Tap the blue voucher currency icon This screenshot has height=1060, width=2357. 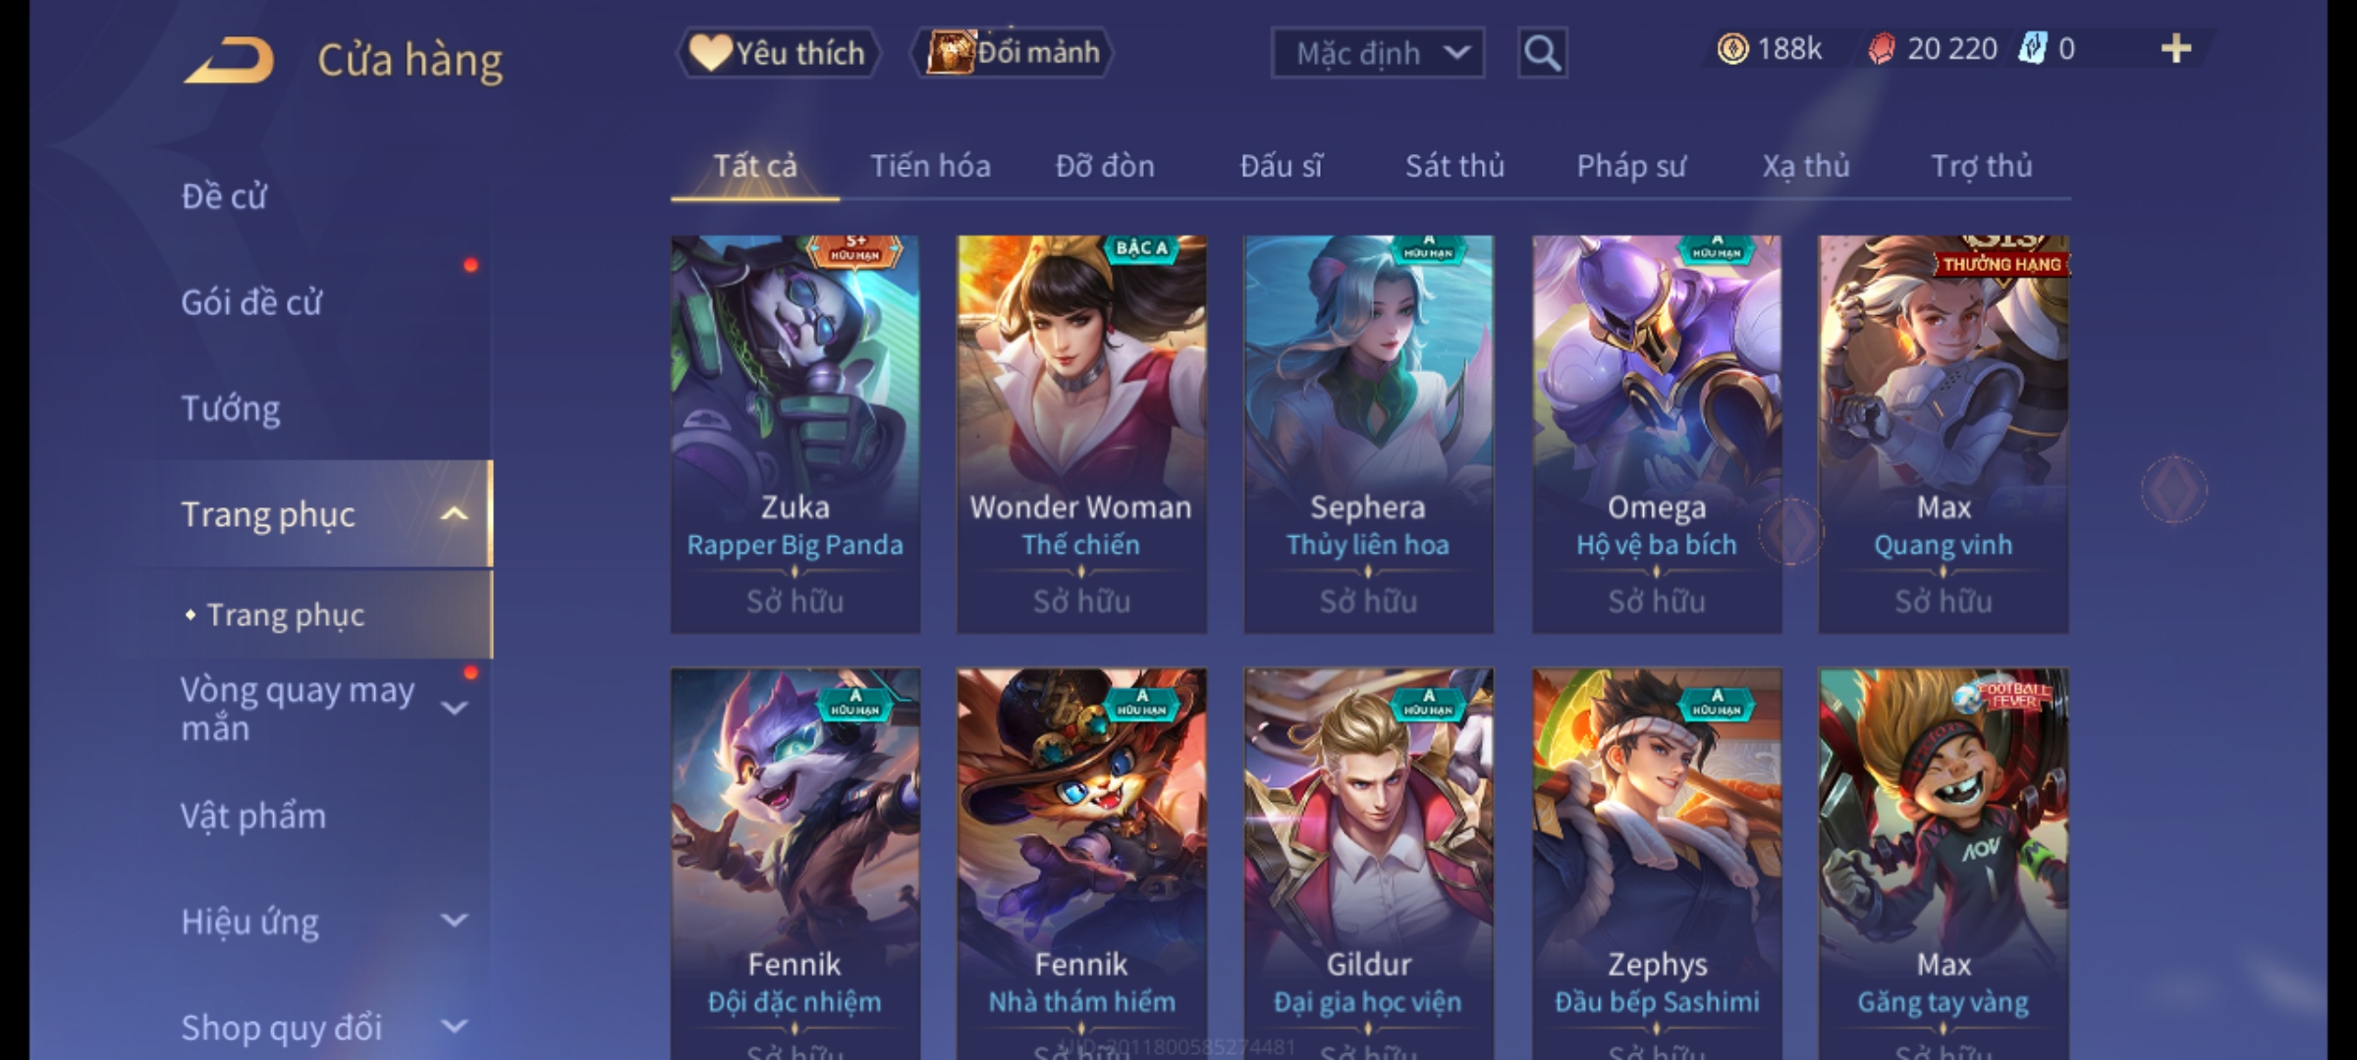[x=2032, y=49]
